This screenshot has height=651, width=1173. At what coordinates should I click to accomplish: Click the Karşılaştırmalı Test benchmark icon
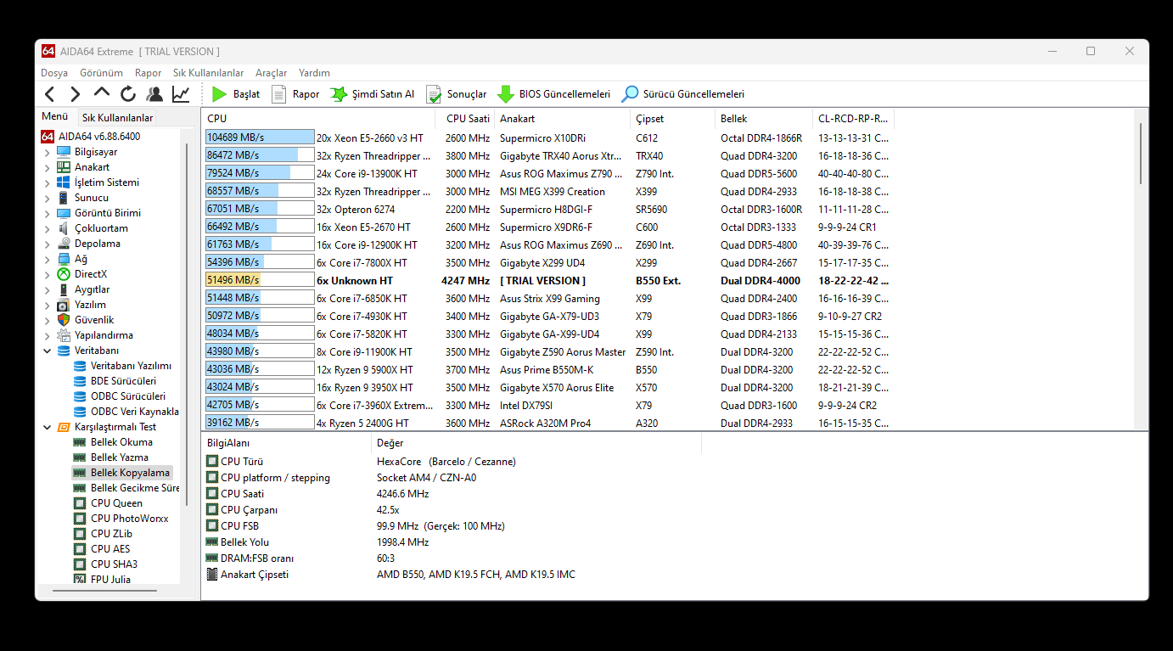[63, 427]
